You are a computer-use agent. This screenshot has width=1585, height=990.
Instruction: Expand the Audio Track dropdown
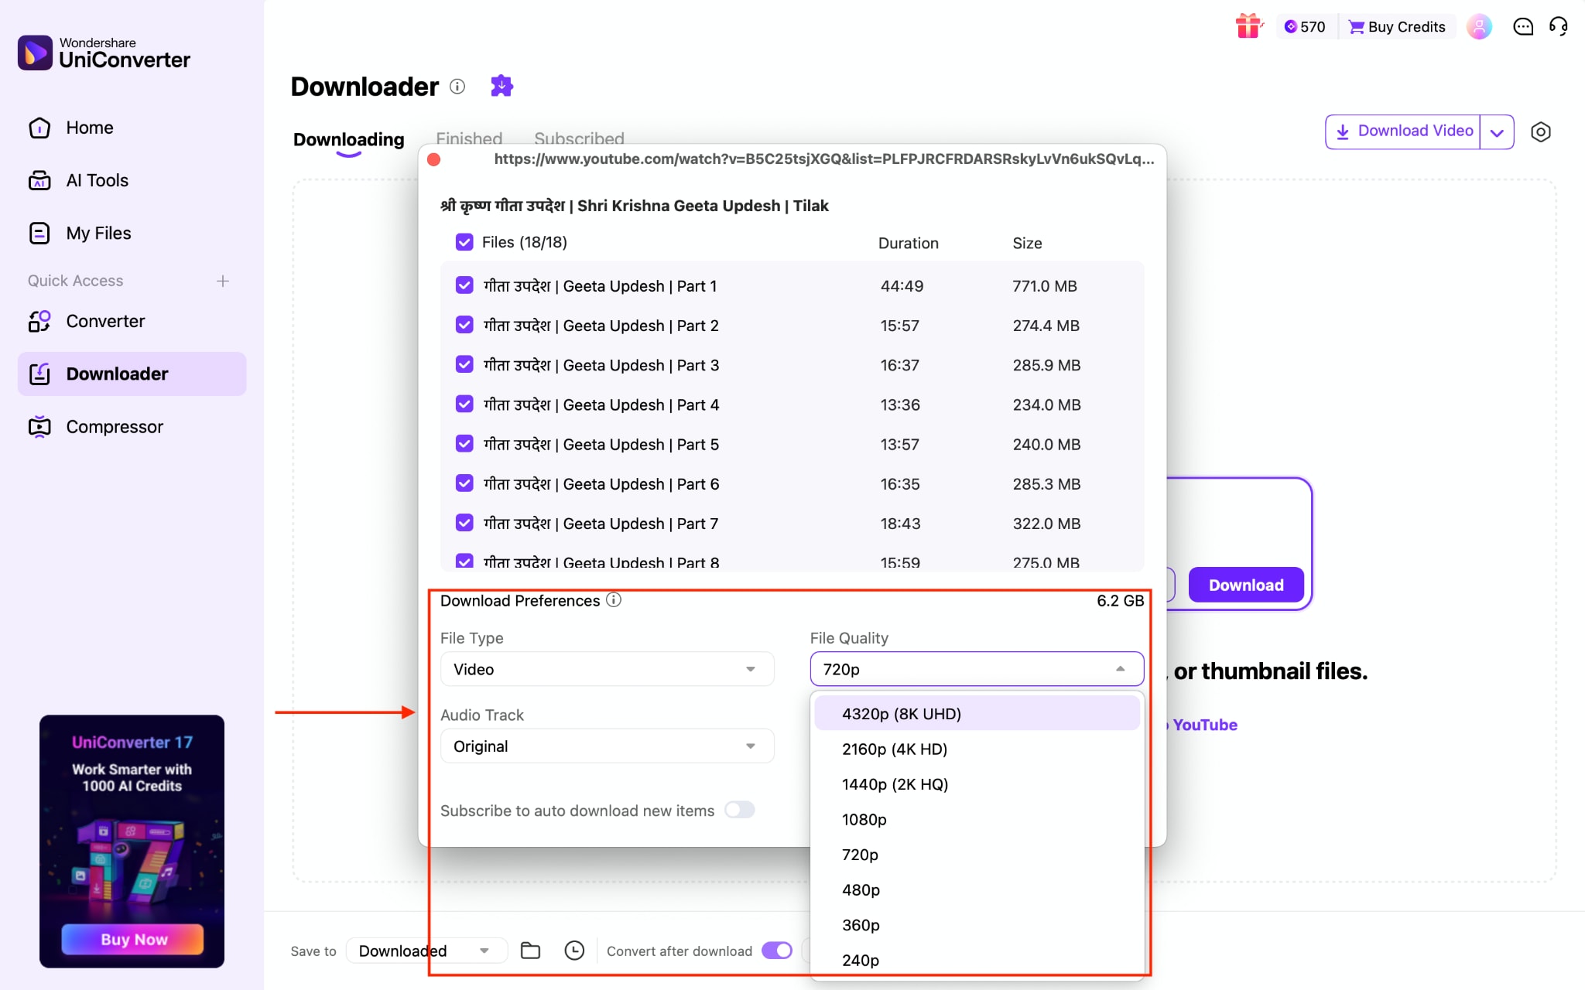coord(607,746)
